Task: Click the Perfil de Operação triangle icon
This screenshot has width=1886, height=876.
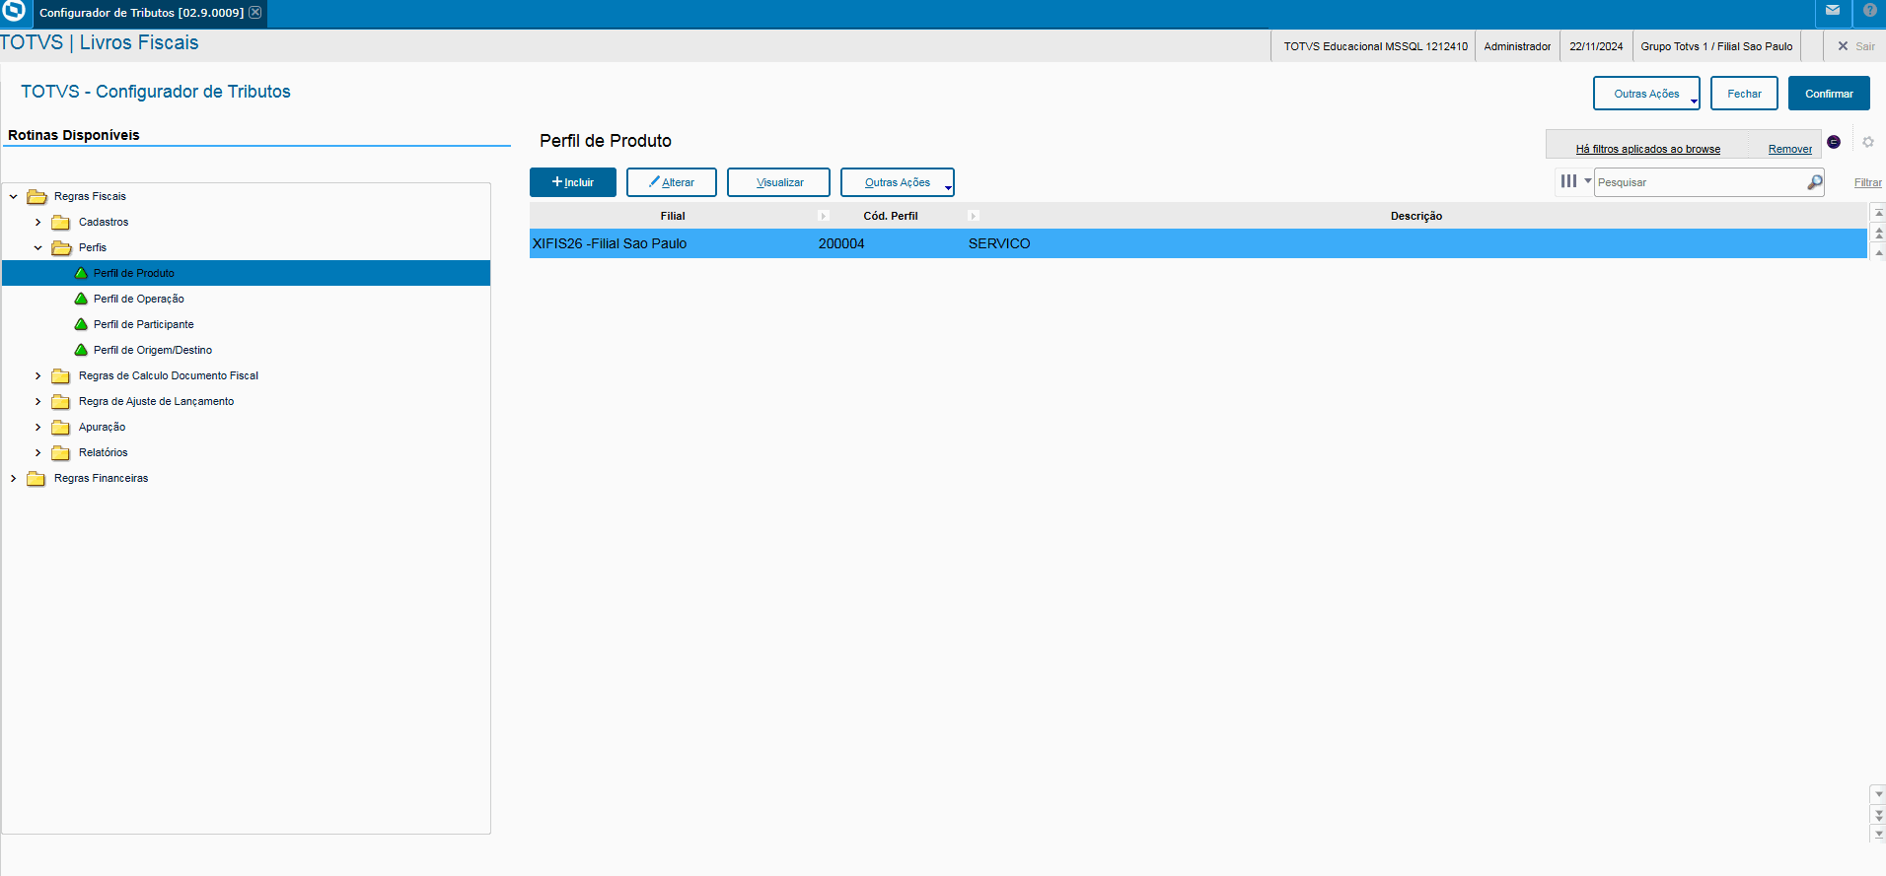Action: pyautogui.click(x=82, y=299)
